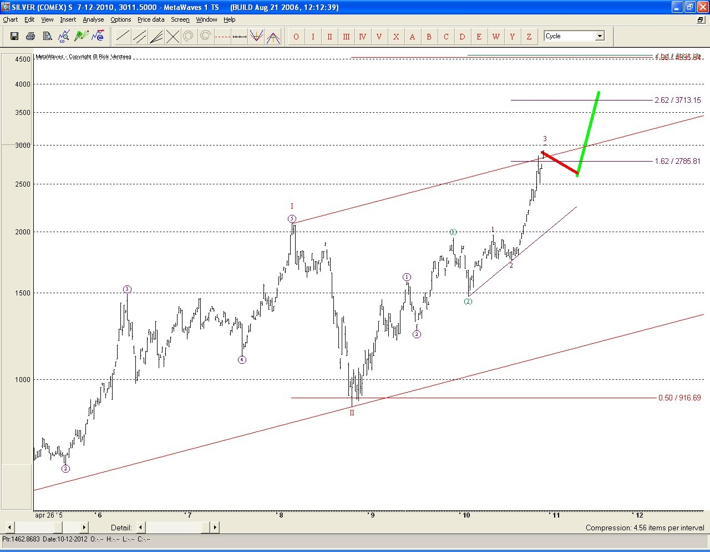
Task: Click the Print icon in toolbar
Action: [31, 37]
